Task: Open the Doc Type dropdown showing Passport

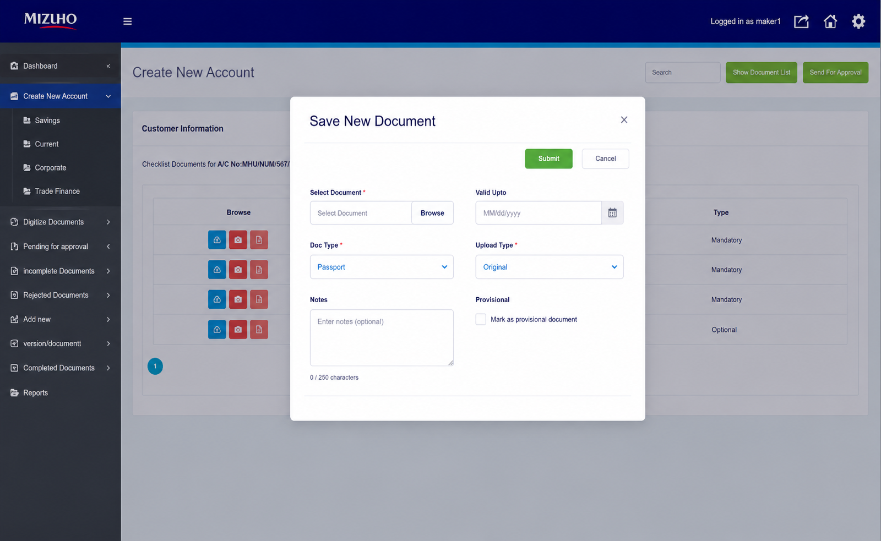Action: (x=382, y=267)
